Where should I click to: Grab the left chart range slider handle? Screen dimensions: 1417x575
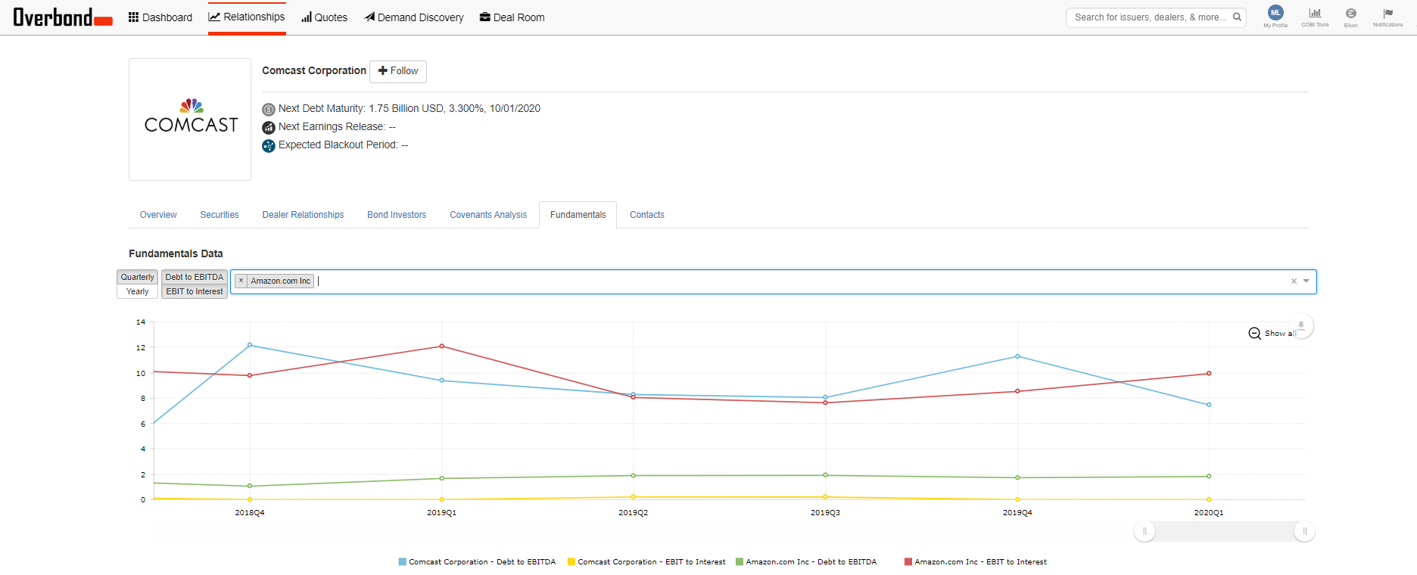tap(1144, 531)
